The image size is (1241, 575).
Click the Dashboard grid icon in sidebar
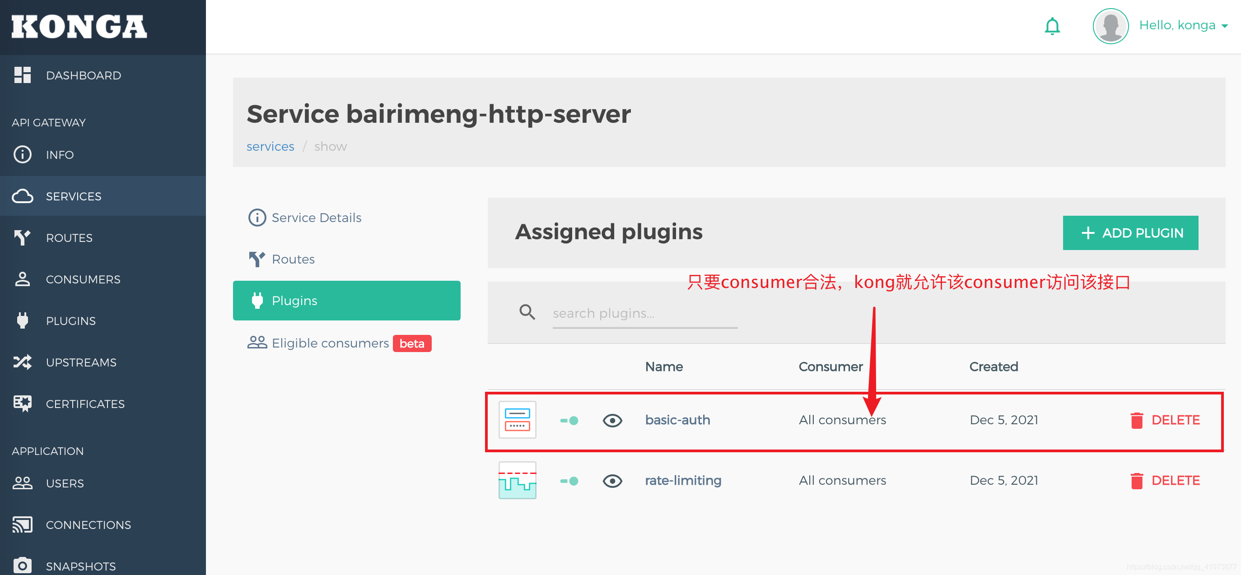22,75
